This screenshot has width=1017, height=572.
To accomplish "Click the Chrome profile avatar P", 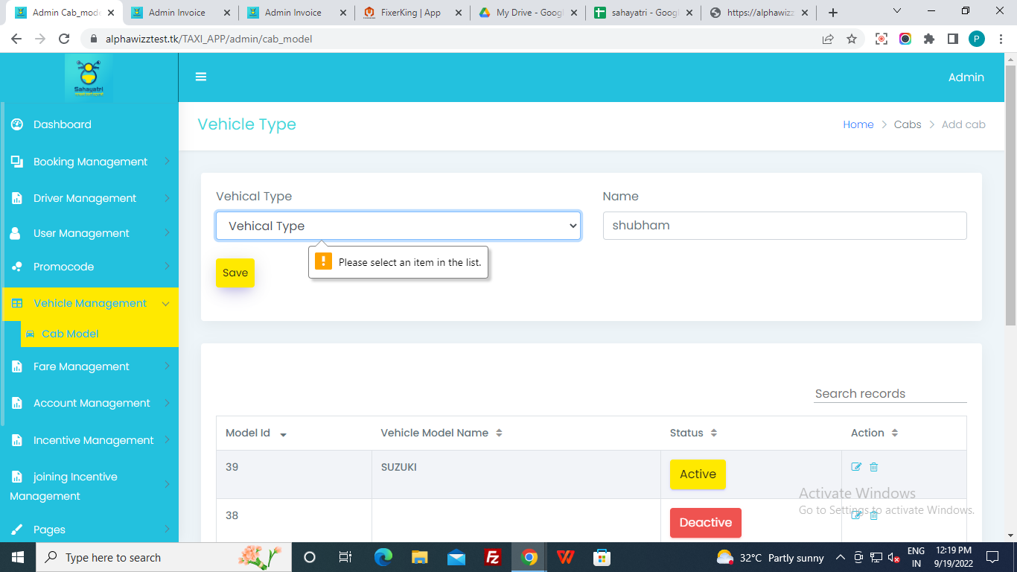I will coord(977,39).
